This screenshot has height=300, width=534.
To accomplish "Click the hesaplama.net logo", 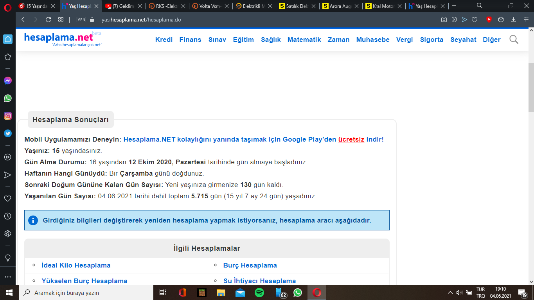I will point(63,39).
